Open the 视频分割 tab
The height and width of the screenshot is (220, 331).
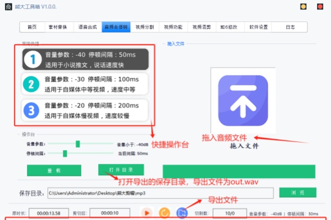click(x=145, y=27)
